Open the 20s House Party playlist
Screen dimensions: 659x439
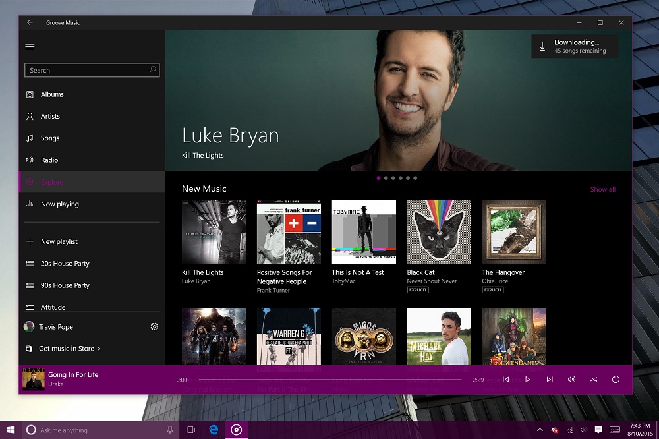(92, 263)
